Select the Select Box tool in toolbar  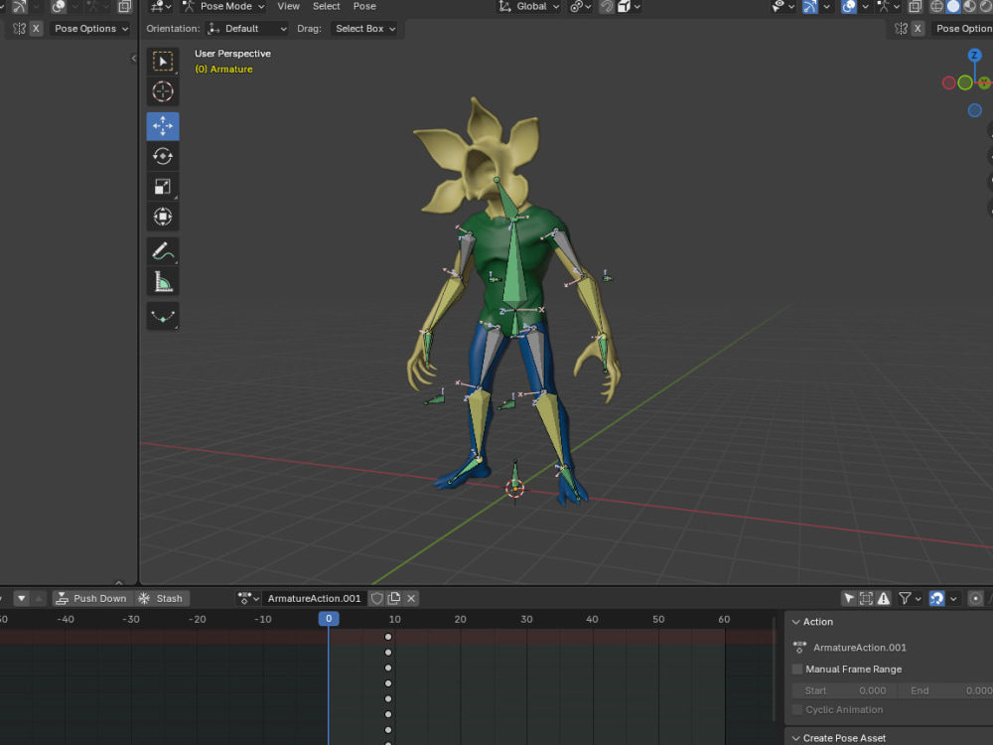[x=163, y=62]
